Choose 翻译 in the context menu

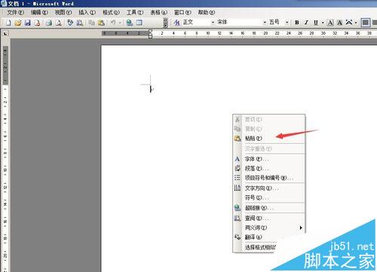[269, 237]
